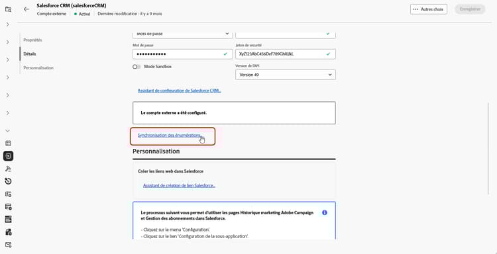This screenshot has height=254, width=497.
Task: Expand the sidebar chevron directly below the folder-search icon
Action: pos(8,24)
